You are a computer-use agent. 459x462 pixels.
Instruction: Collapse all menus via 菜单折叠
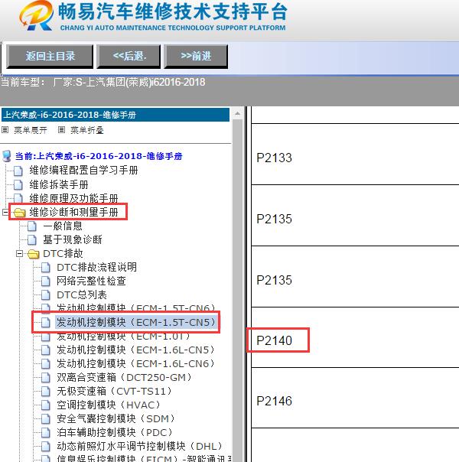pyautogui.click(x=87, y=130)
